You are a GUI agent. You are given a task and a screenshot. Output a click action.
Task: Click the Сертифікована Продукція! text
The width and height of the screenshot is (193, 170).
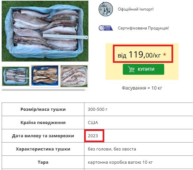pyautogui.click(x=143, y=28)
